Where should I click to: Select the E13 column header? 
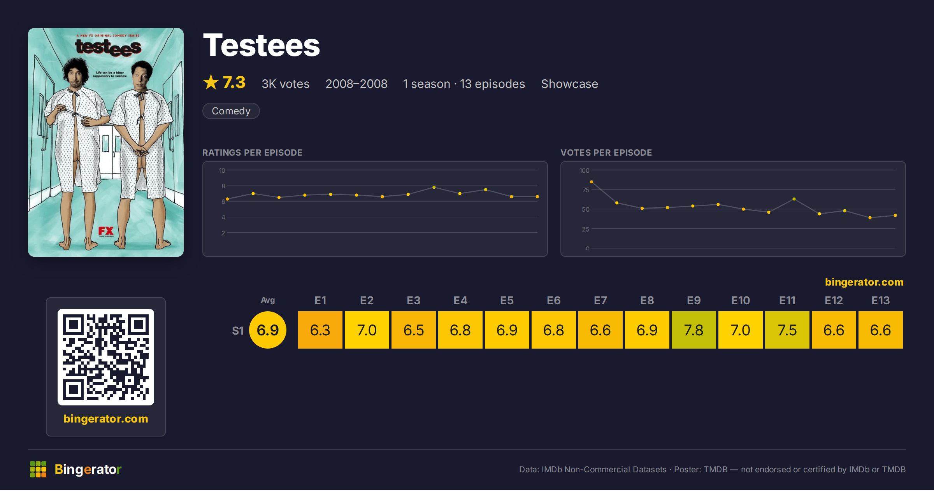tap(881, 300)
